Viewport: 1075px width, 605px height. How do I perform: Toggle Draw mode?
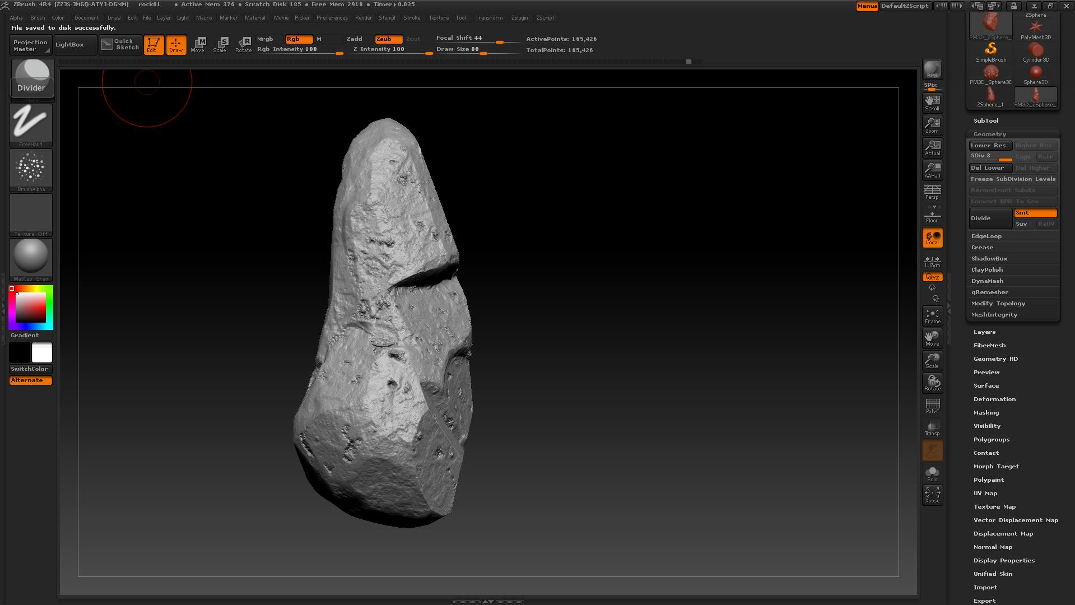pyautogui.click(x=176, y=45)
